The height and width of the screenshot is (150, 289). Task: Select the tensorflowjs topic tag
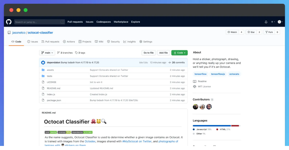tap(218, 74)
